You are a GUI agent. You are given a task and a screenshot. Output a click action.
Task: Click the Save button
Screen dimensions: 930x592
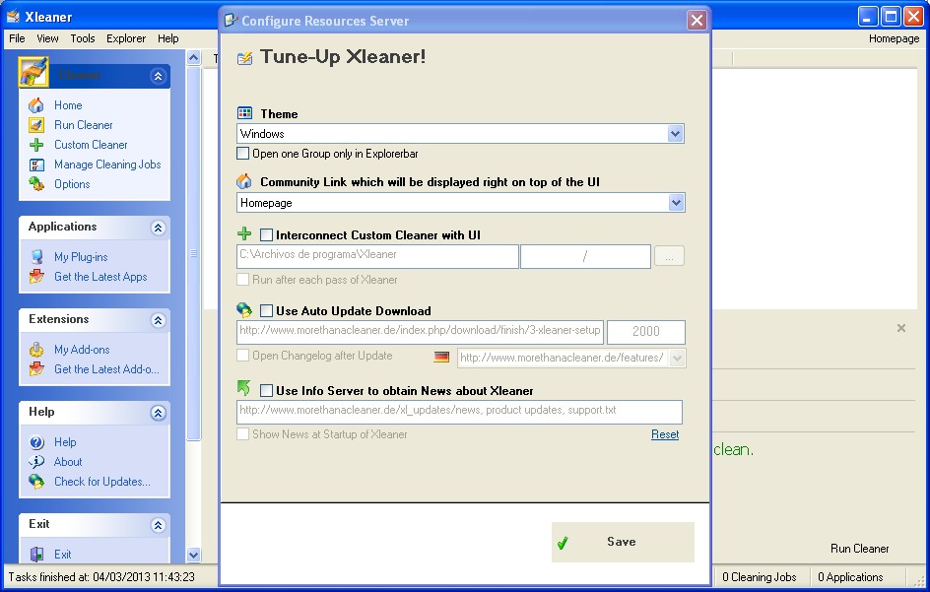[x=623, y=542]
